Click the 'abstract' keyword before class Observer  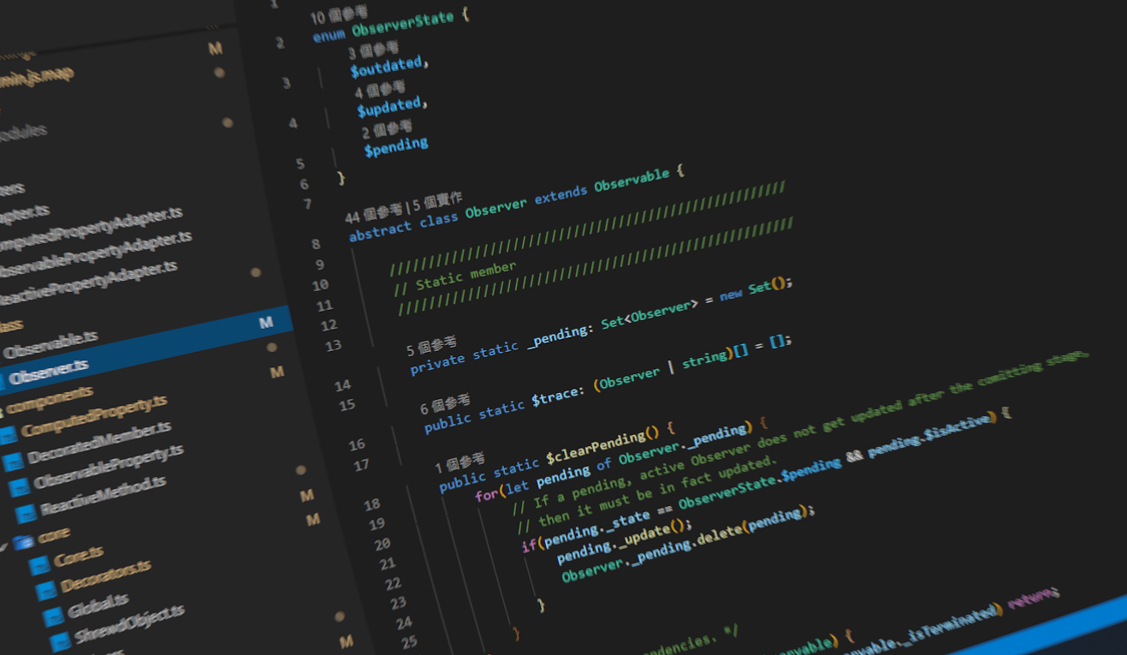point(381,229)
